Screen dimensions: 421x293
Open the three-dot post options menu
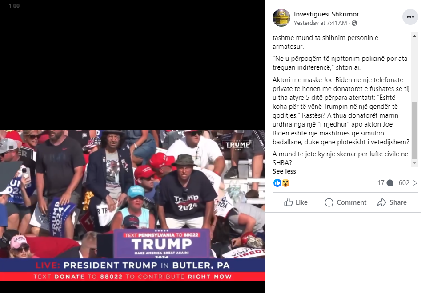point(410,17)
